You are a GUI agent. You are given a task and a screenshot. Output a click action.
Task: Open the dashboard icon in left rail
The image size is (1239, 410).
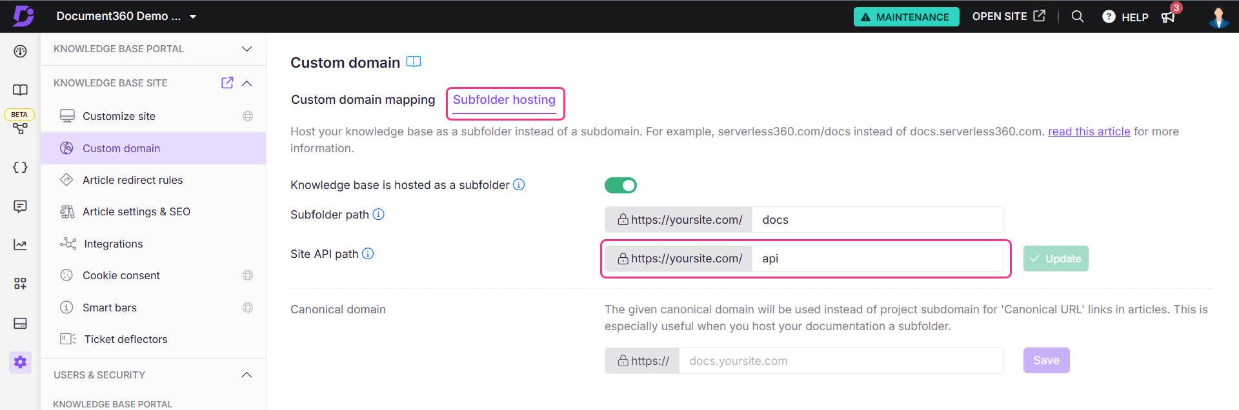[x=21, y=51]
